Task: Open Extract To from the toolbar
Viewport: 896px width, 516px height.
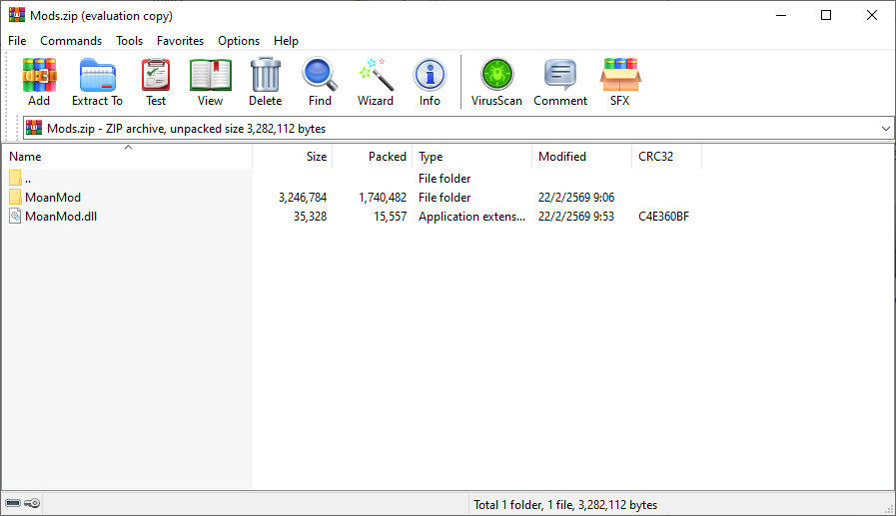Action: pos(97,82)
